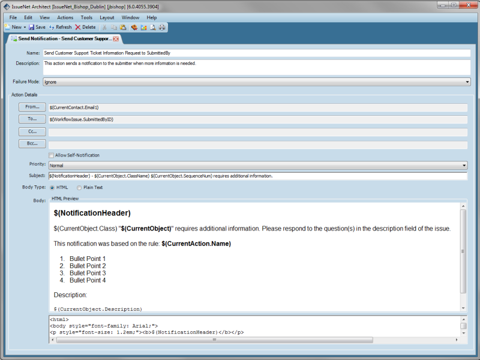480x360 pixels.
Task: Click HTML source scroll right arrow
Action: (x=457, y=340)
